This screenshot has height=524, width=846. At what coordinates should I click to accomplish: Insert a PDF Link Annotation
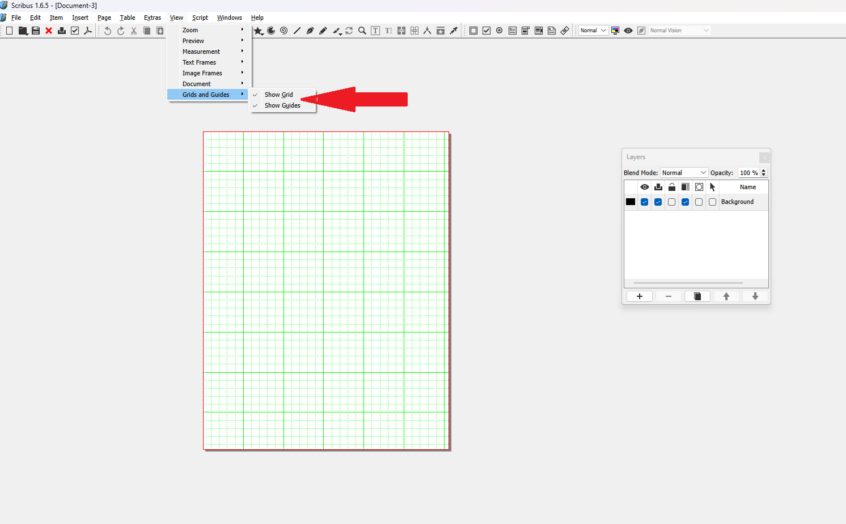click(x=565, y=31)
